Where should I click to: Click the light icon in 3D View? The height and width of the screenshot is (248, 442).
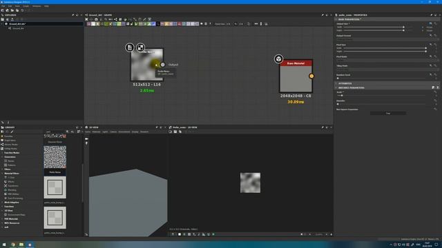(86, 143)
